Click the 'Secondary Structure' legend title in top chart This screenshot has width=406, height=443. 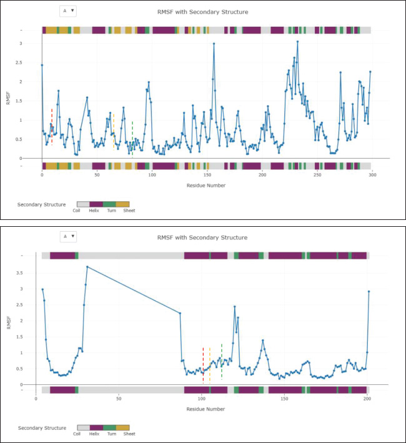tap(42, 204)
